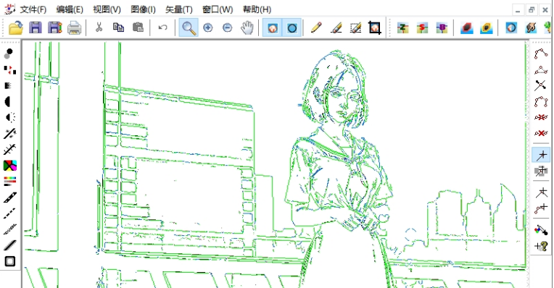The height and width of the screenshot is (288, 554).
Task: Click the red hexagon edge detection icon
Action: (467, 27)
